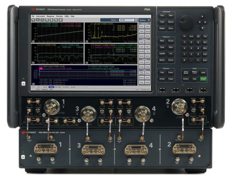Push the OK key on the keypad

pyautogui.click(x=184, y=36)
